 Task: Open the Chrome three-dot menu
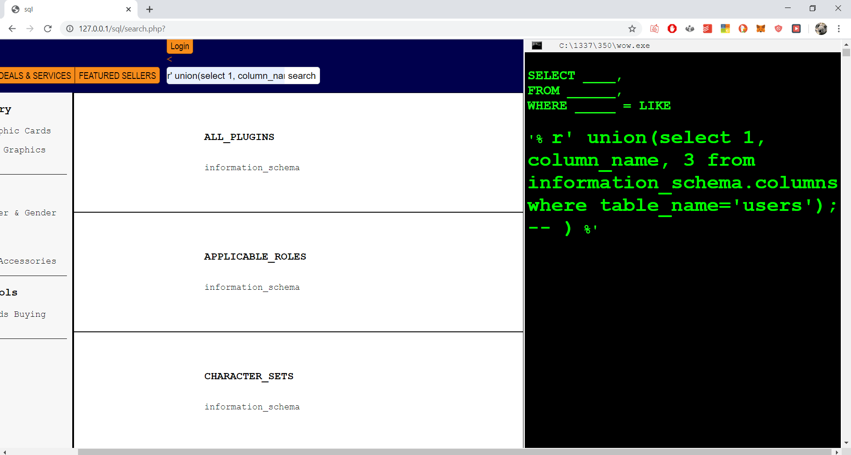[x=839, y=28]
